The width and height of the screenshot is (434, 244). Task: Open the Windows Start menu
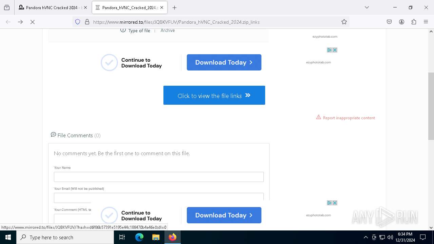point(8,237)
